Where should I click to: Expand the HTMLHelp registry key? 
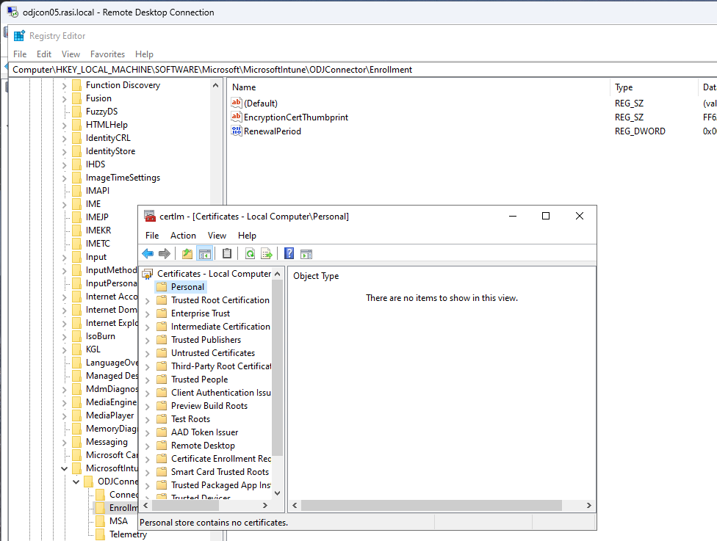pos(64,126)
